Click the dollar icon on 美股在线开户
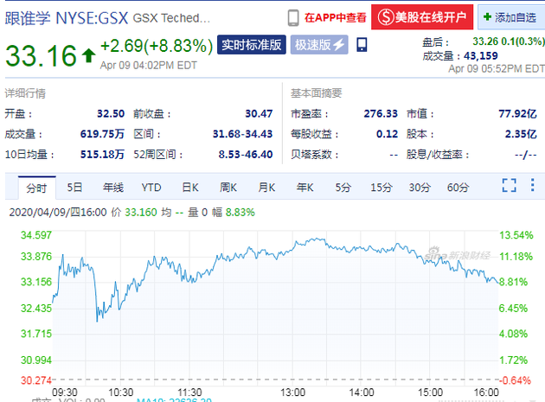Image resolution: width=545 pixels, height=402 pixels. point(386,17)
